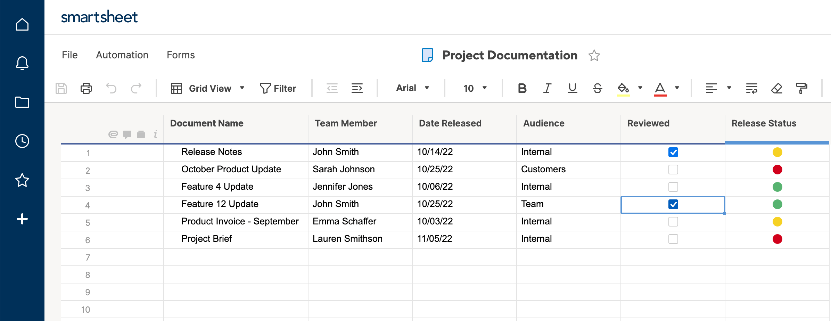Open the Grid View dropdown
The width and height of the screenshot is (831, 321).
click(208, 88)
